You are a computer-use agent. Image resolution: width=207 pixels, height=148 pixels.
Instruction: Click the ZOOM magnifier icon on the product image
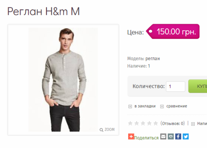coord(101,130)
